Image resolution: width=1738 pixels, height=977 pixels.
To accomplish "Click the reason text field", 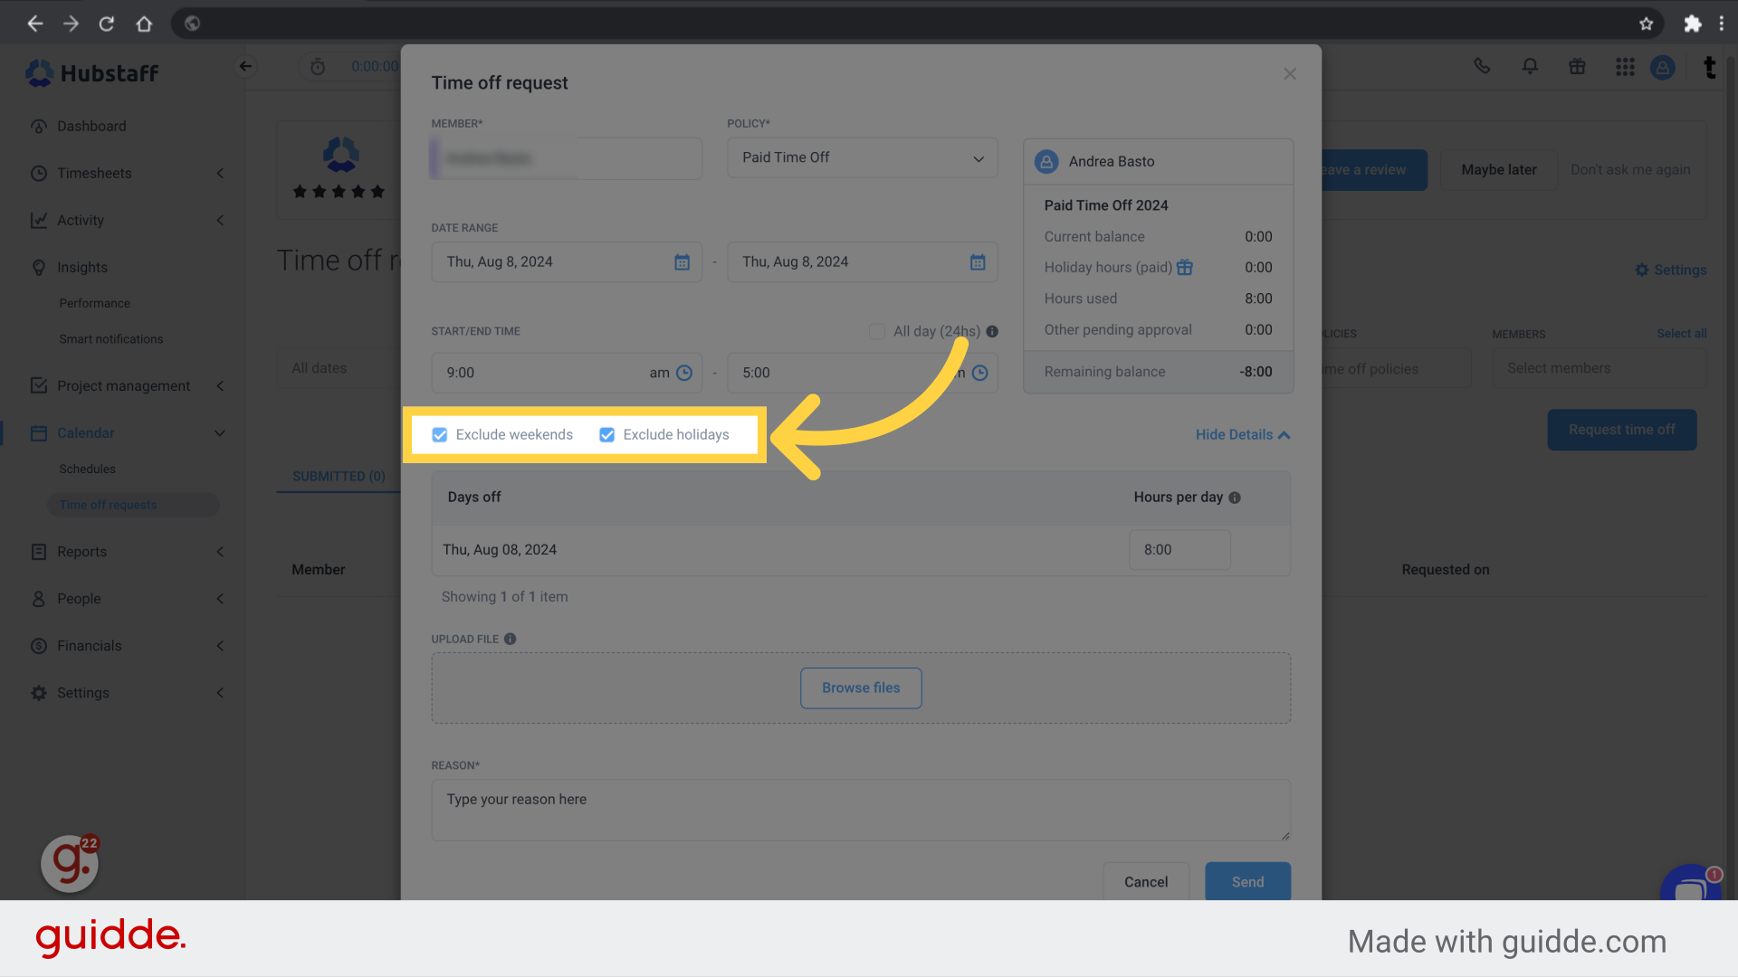I will 861,810.
